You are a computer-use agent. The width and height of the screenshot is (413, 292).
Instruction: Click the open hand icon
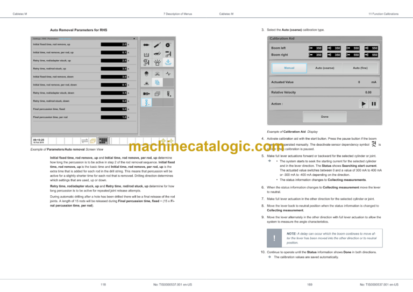(157, 62)
